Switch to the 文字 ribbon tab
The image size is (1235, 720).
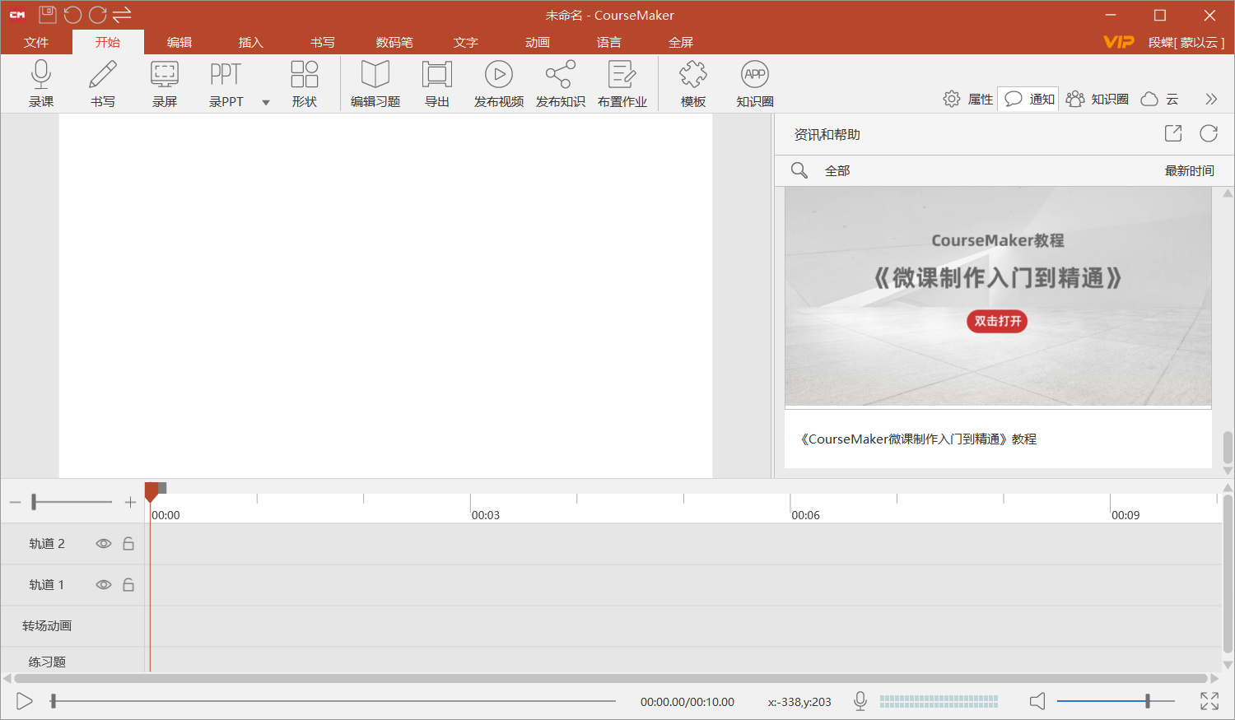point(466,42)
